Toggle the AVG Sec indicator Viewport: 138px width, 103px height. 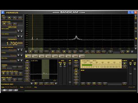(x=64, y=65)
